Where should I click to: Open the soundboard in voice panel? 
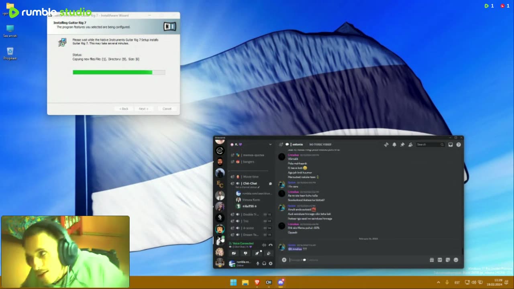coord(269,253)
